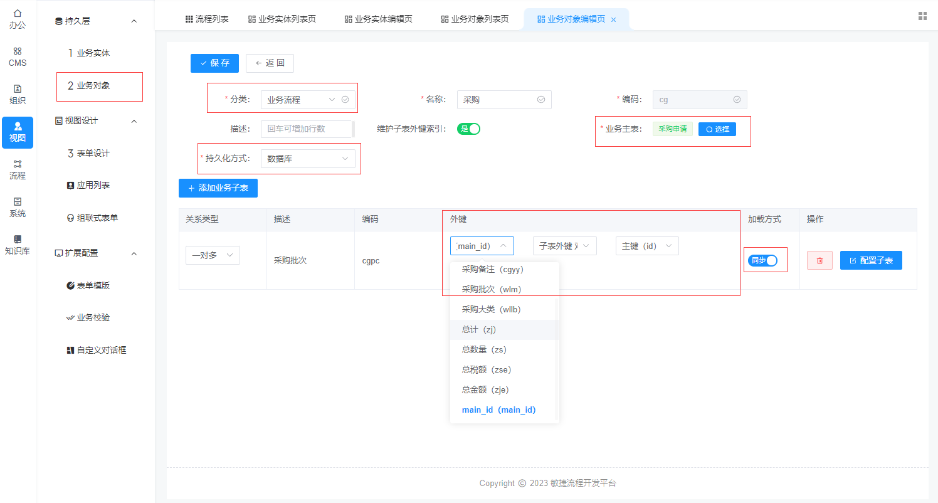Image resolution: width=938 pixels, height=503 pixels.
Task: Open the 主键（id） dropdown
Action: pos(647,246)
